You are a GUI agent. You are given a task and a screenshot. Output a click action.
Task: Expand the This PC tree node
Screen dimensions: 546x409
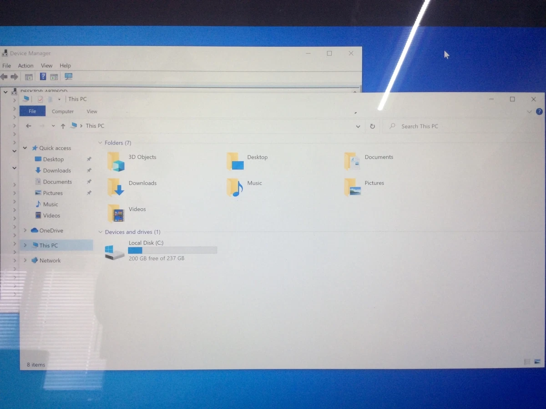tap(25, 245)
